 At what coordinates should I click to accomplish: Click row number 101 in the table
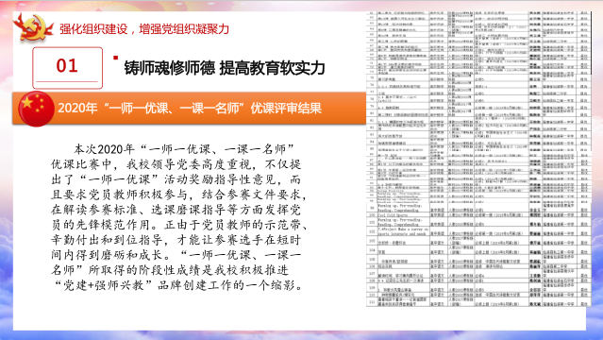pyautogui.click(x=372, y=222)
